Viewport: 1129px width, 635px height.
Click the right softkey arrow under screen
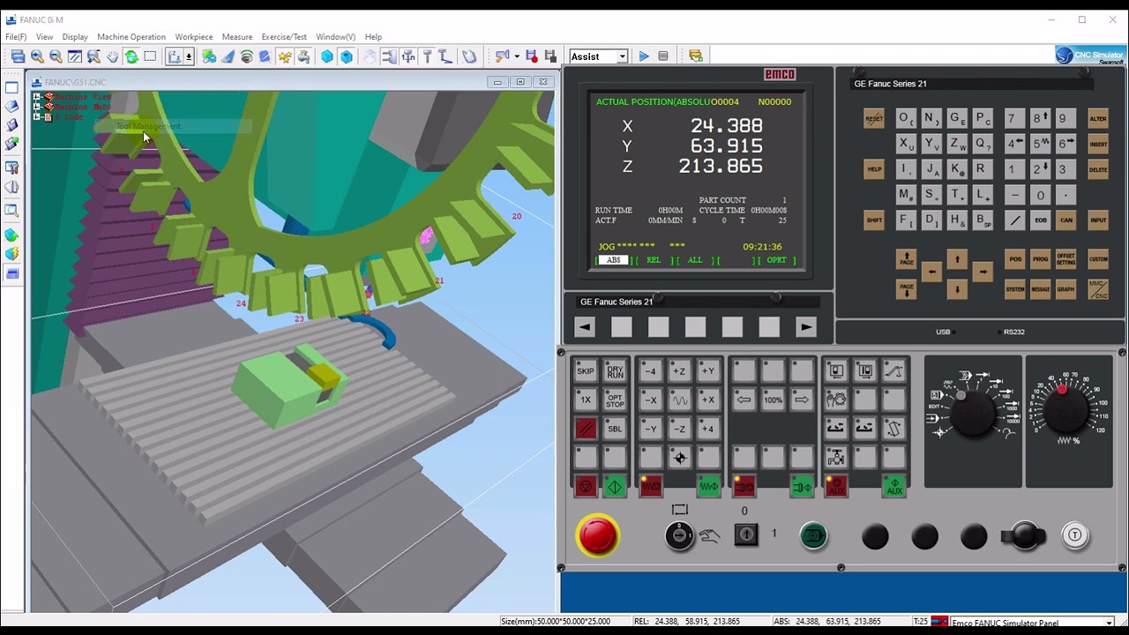click(x=806, y=327)
